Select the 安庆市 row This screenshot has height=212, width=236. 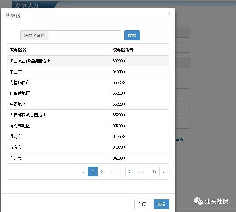(88, 147)
